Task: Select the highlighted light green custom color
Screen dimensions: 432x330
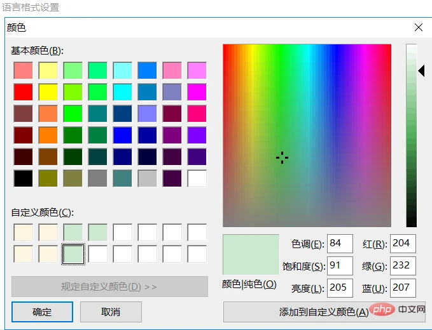Action: 73,254
